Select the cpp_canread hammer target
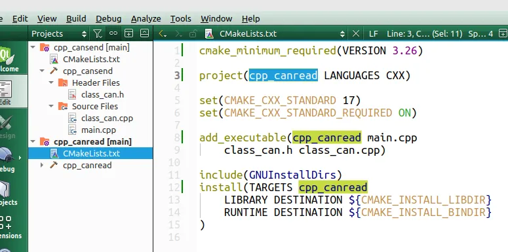The height and width of the screenshot is (252, 508). tap(87, 166)
